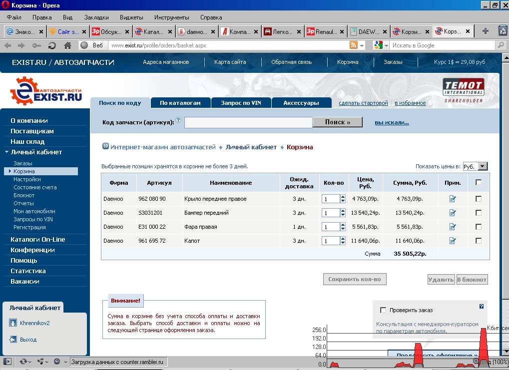Image resolution: width=509 pixels, height=370 pixels.
Task: Click the RSS feed icon in address bar
Action: click(354, 45)
